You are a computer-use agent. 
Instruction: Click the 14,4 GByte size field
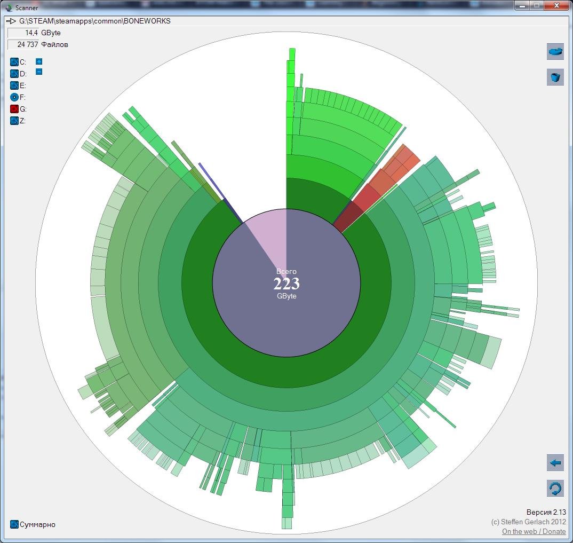pos(23,33)
